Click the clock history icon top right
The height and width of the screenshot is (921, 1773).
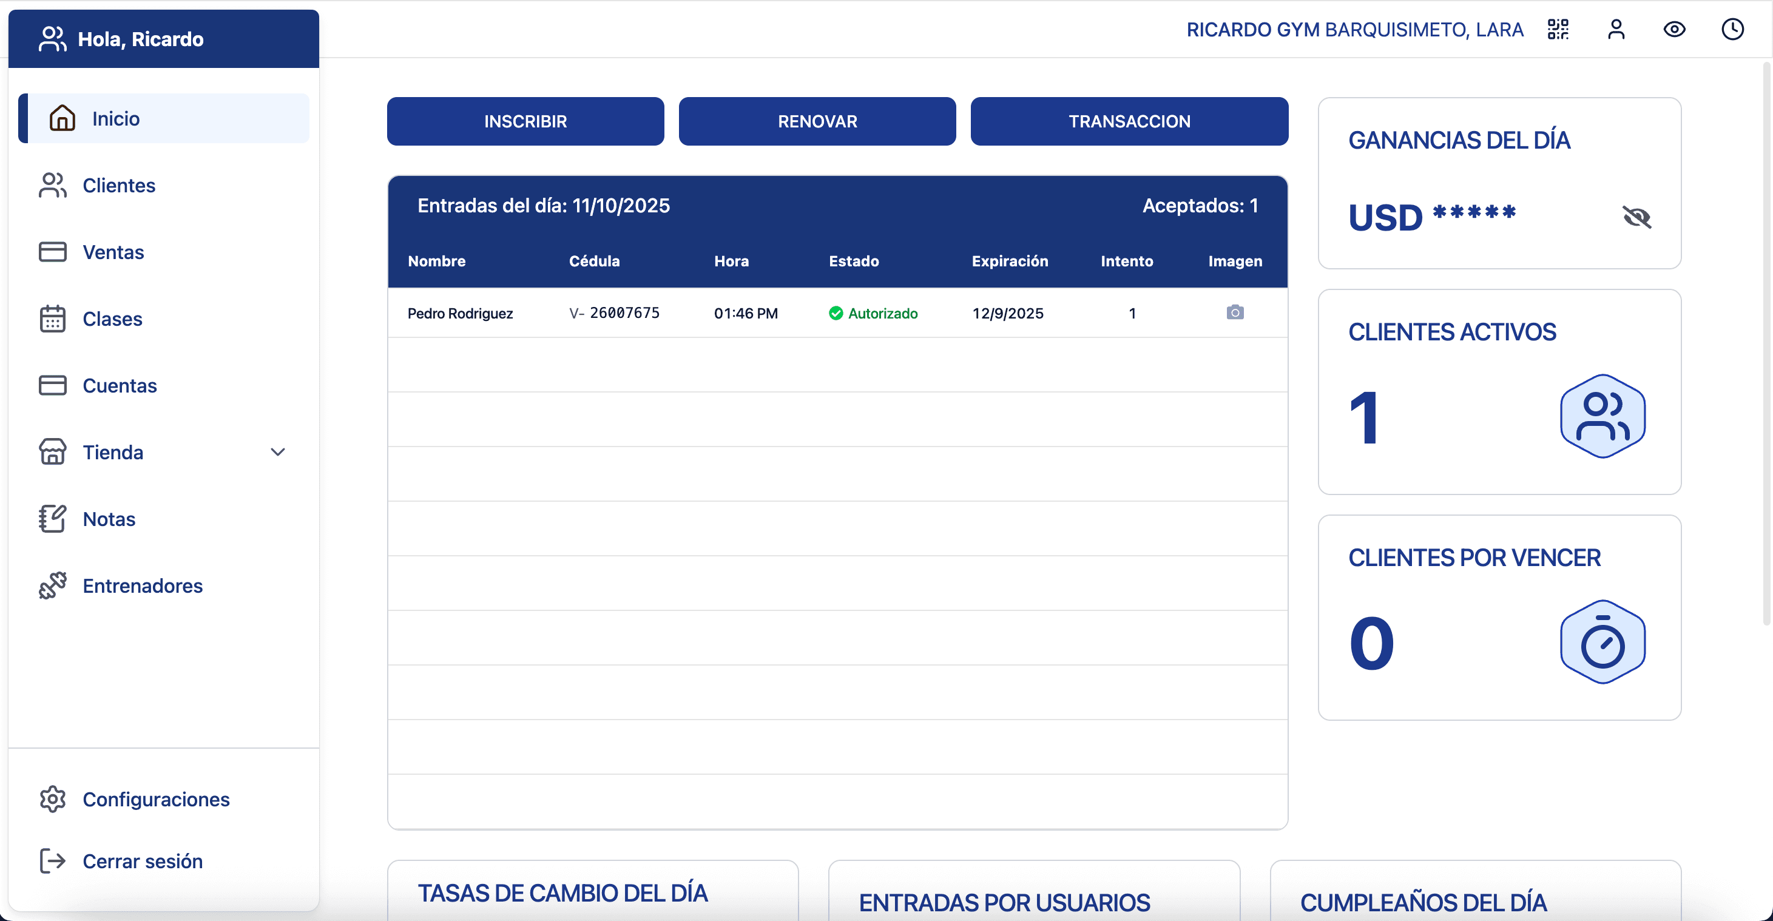(1732, 30)
